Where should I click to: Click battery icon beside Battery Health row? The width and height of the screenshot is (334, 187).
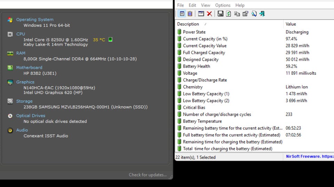[180, 66]
